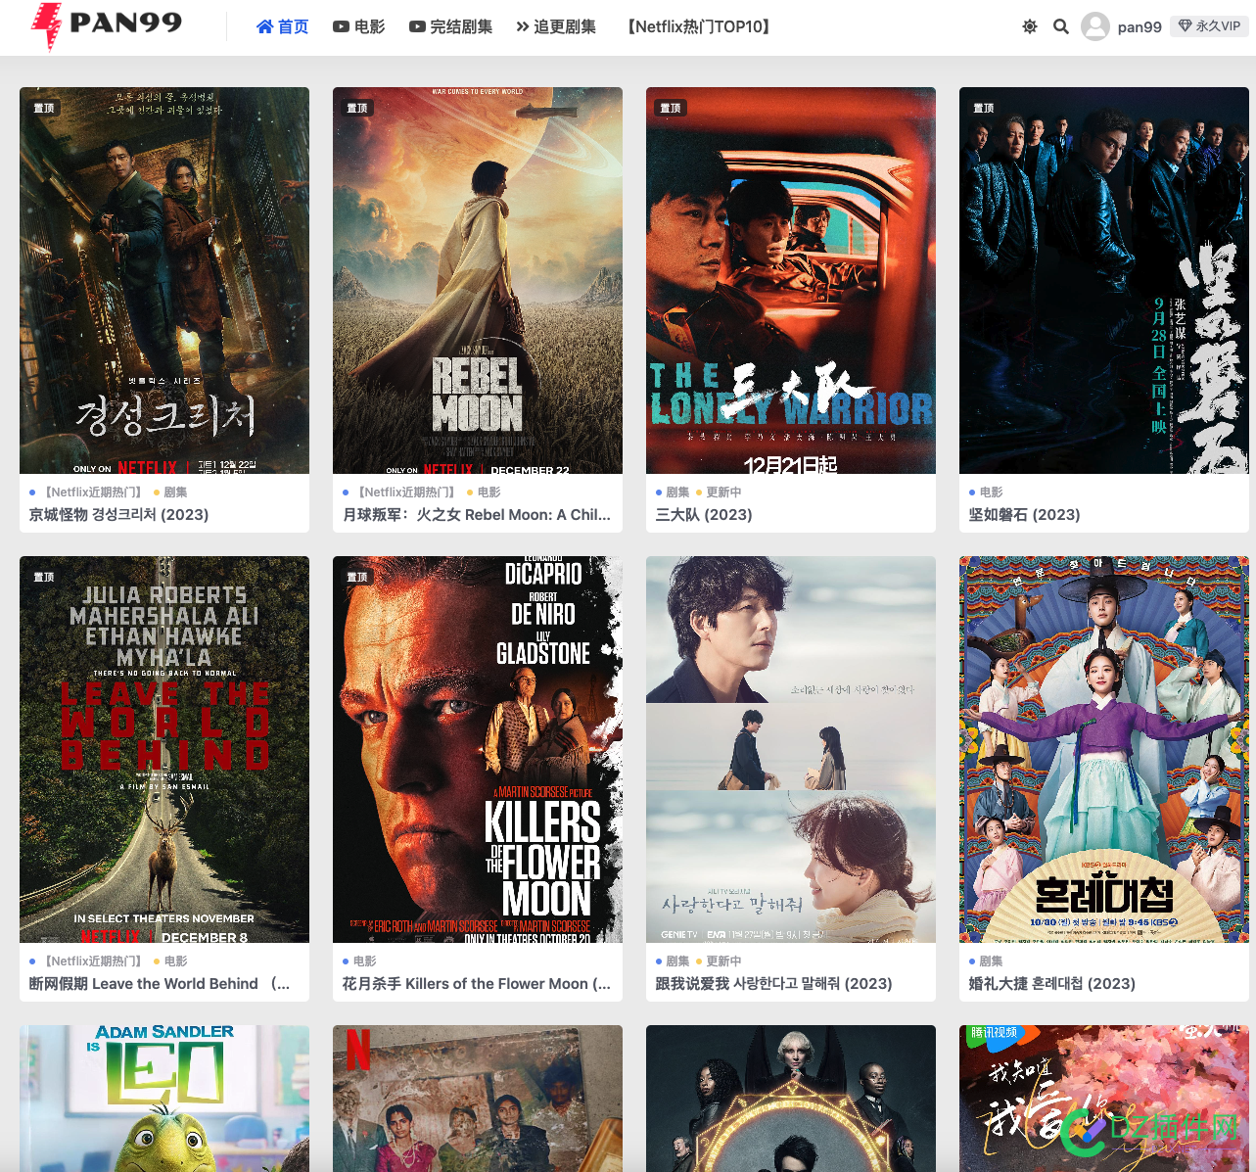This screenshot has width=1256, height=1172.
Task: Click title 婚礼大捷 혼례대첩 (2023)
Action: pyautogui.click(x=1052, y=984)
